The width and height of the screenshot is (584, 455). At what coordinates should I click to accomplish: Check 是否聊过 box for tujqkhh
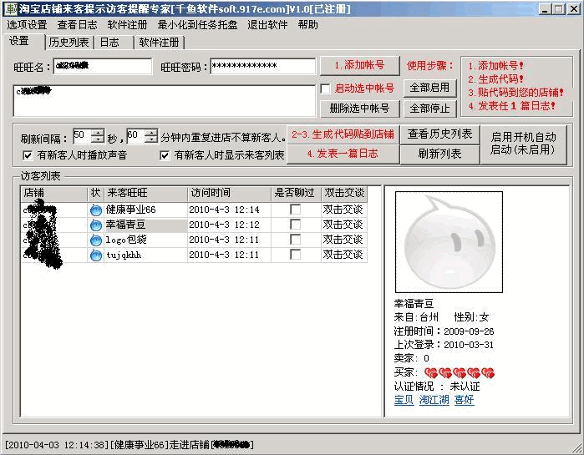point(296,254)
